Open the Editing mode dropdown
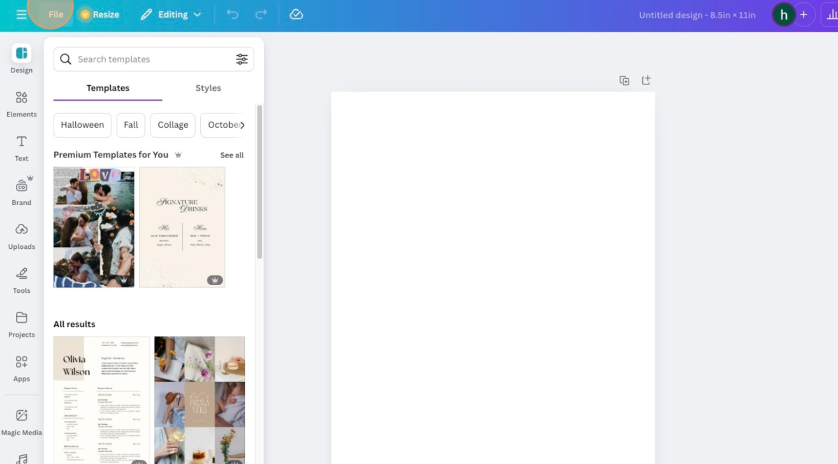The height and width of the screenshot is (464, 838). tap(171, 14)
